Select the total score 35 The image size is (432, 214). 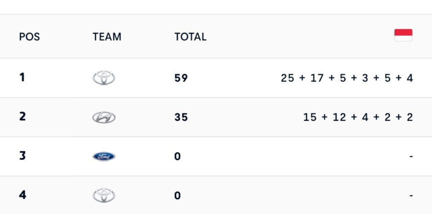[181, 117]
